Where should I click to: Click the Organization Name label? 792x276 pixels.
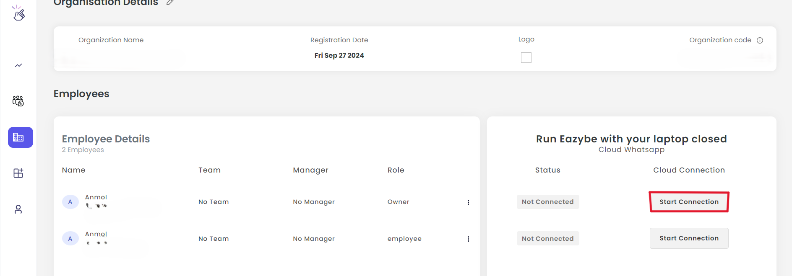pos(111,40)
